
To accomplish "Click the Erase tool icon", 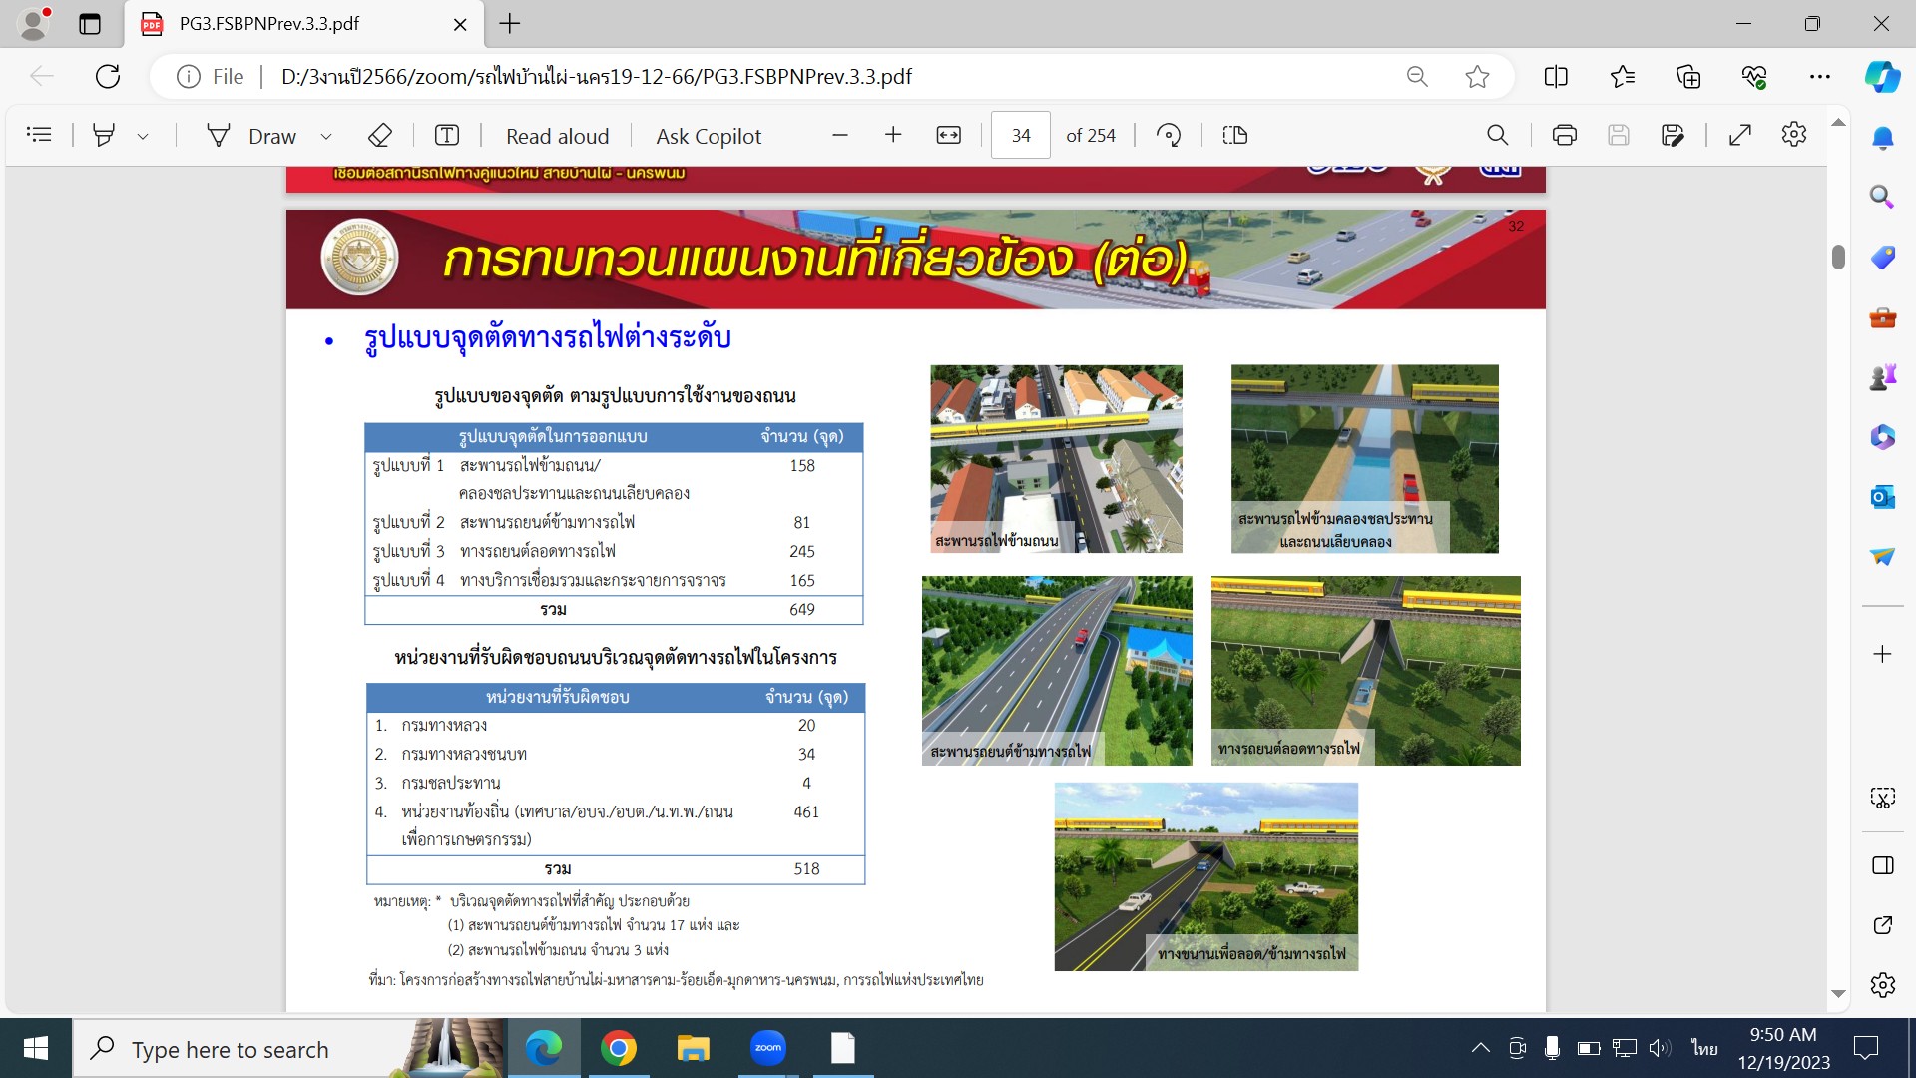I will tap(379, 136).
